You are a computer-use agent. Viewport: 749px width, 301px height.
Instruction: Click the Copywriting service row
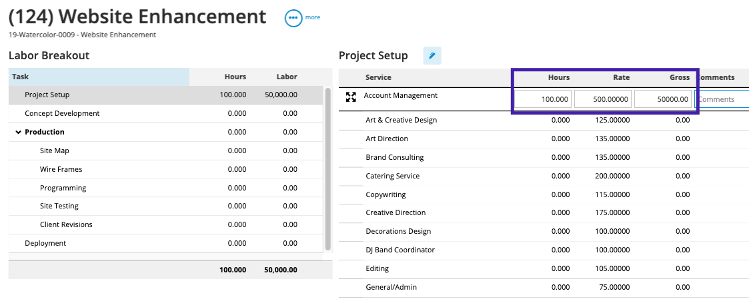[x=386, y=195]
